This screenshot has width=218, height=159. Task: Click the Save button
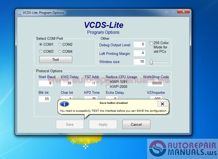pyautogui.click(x=70, y=124)
